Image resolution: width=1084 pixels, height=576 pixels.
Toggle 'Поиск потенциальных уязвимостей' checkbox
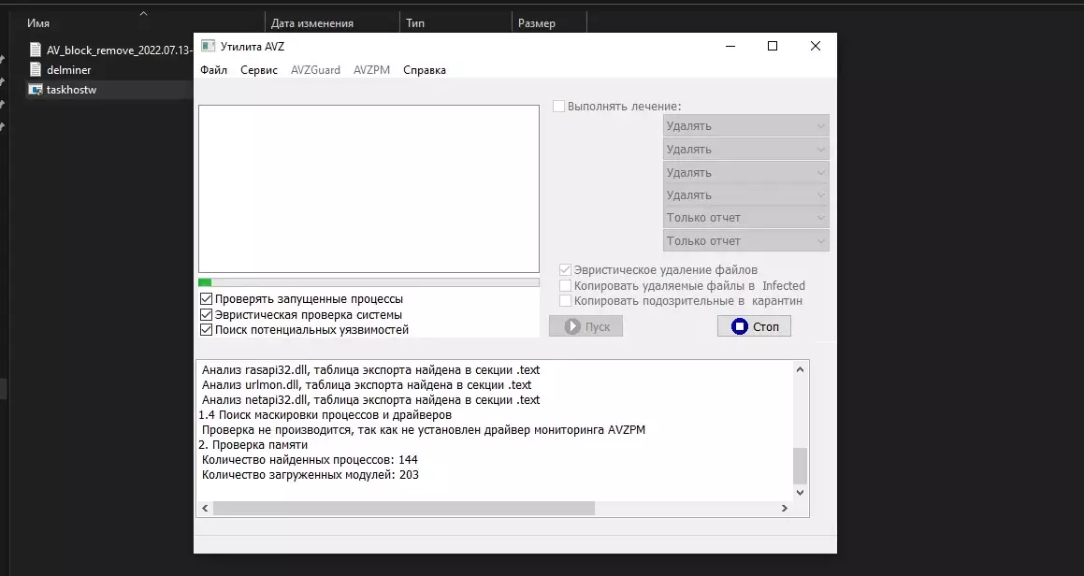pyautogui.click(x=206, y=330)
